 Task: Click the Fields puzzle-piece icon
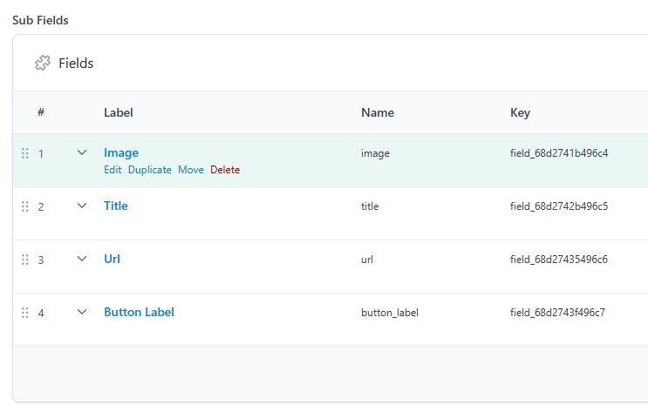[43, 63]
